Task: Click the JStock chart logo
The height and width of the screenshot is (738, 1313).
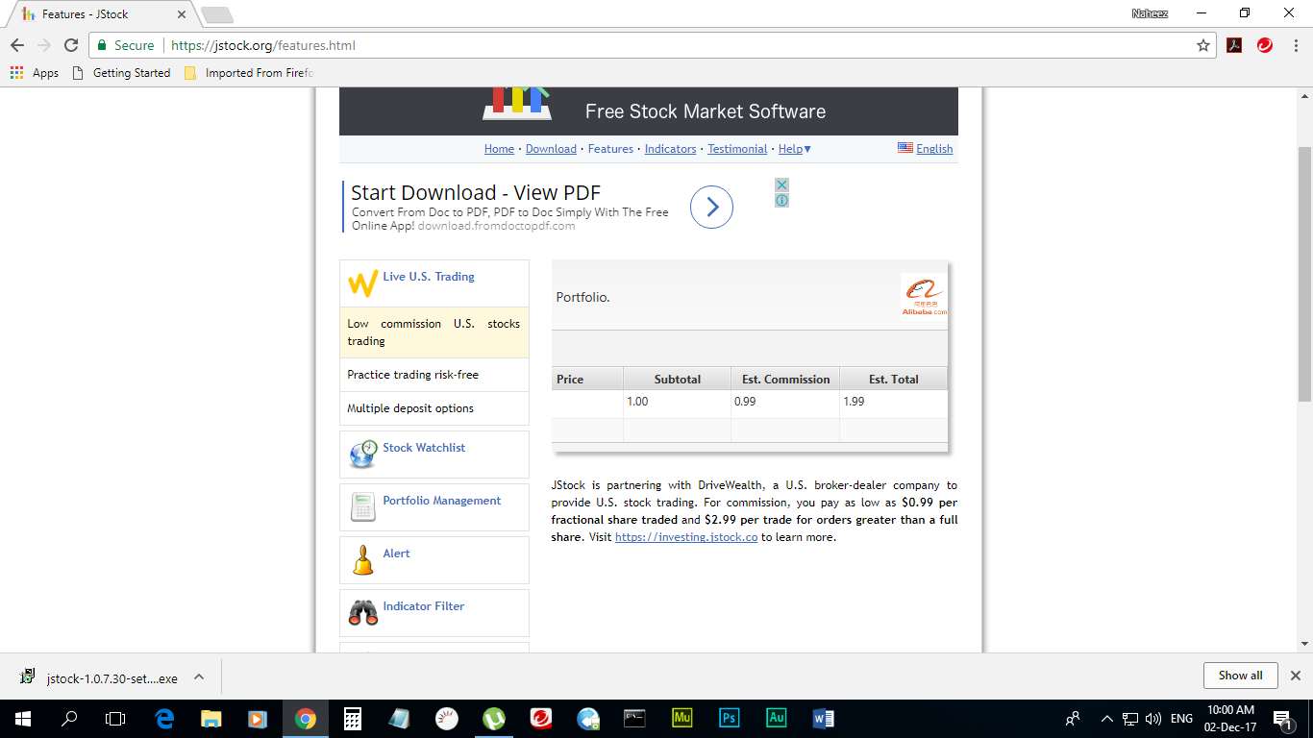Action: (517, 104)
